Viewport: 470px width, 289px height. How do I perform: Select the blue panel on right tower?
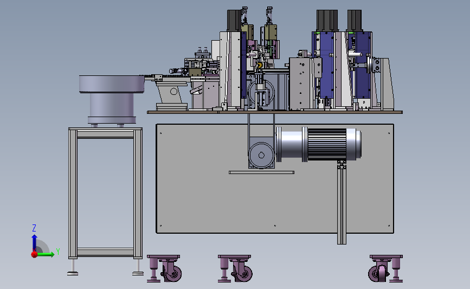click(327, 65)
